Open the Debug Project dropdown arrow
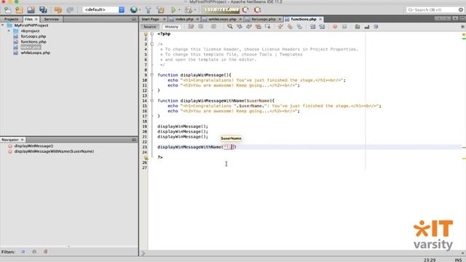This screenshot has width=466, height=262. [195, 9]
